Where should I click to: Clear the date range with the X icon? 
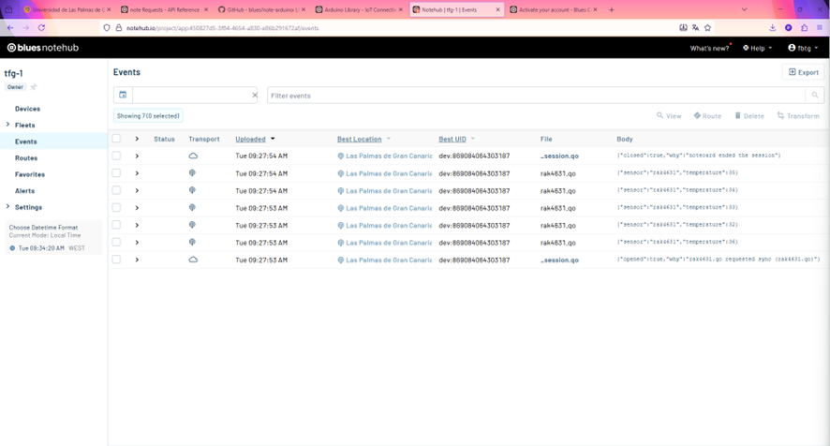255,96
